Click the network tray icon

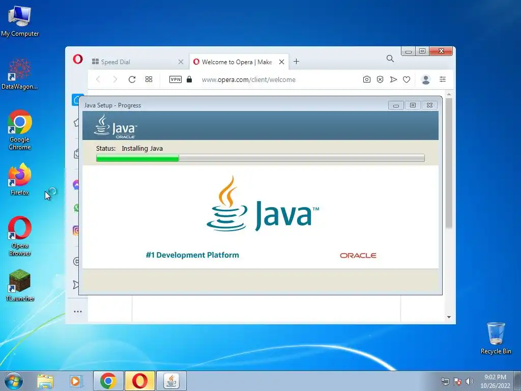coord(445,381)
